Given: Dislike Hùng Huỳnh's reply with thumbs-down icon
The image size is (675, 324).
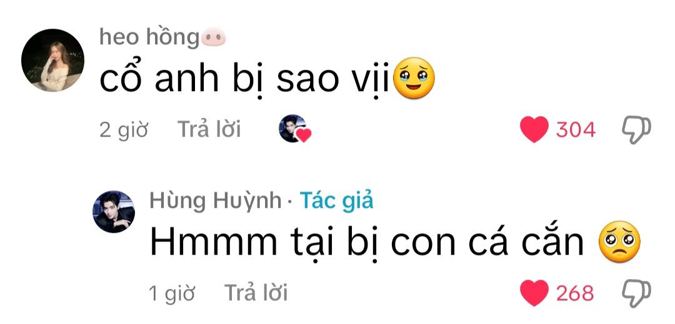Looking at the screenshot, I should tap(636, 294).
